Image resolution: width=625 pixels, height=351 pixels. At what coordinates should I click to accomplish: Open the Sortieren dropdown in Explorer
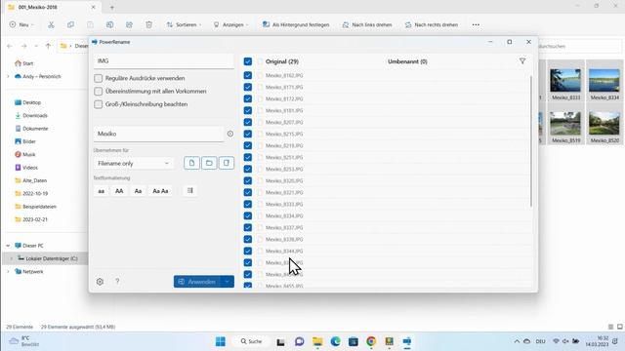[184, 24]
